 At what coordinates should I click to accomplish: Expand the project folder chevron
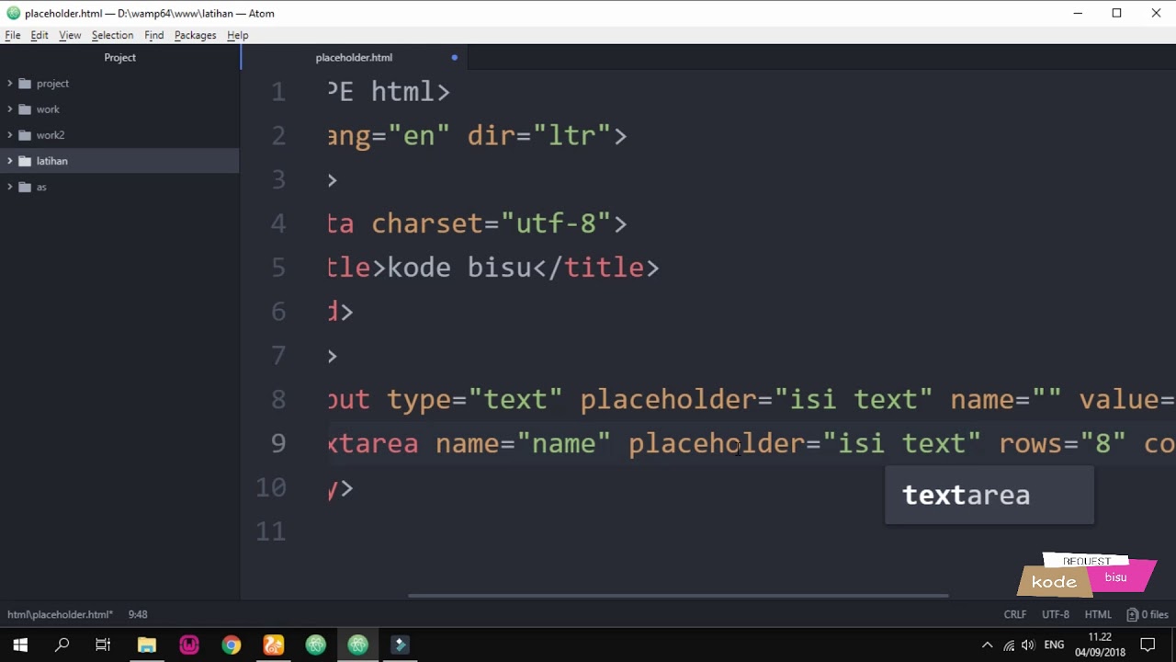[x=9, y=84]
